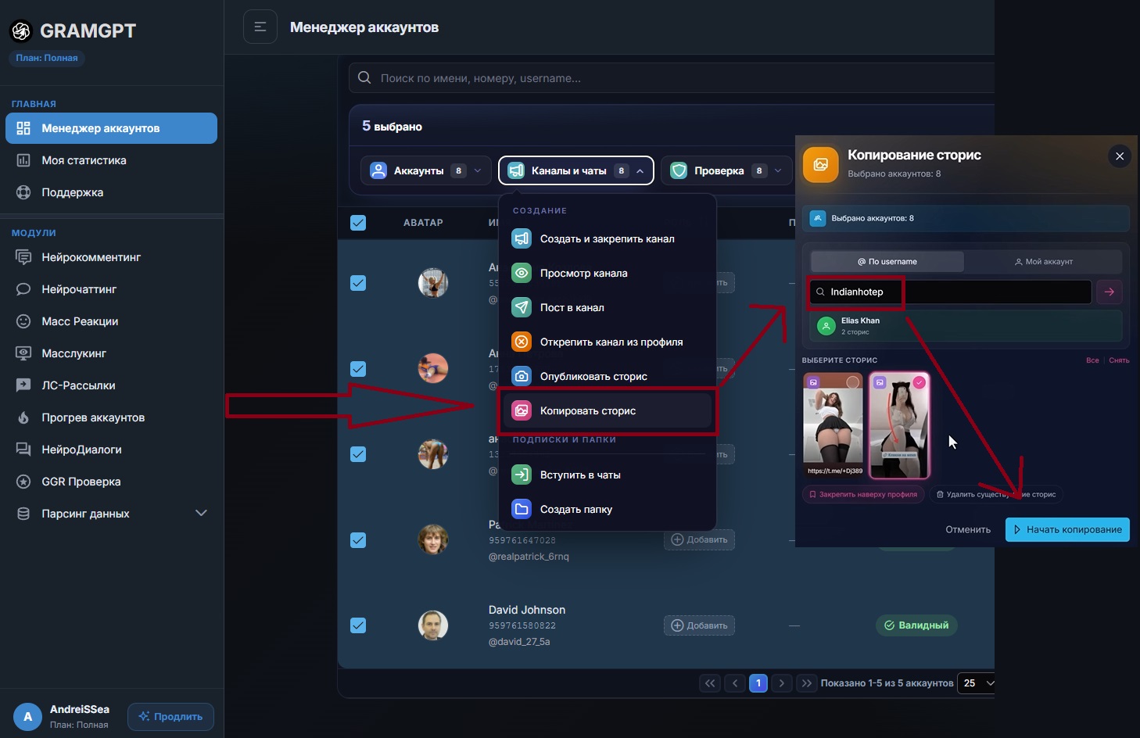The image size is (1140, 738).
Task: Select Вступить в чаты menu item
Action: [608, 475]
